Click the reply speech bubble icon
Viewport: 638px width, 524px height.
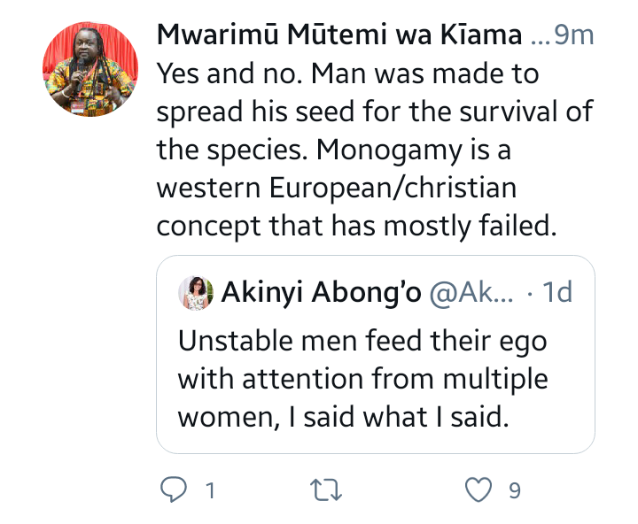click(x=174, y=489)
